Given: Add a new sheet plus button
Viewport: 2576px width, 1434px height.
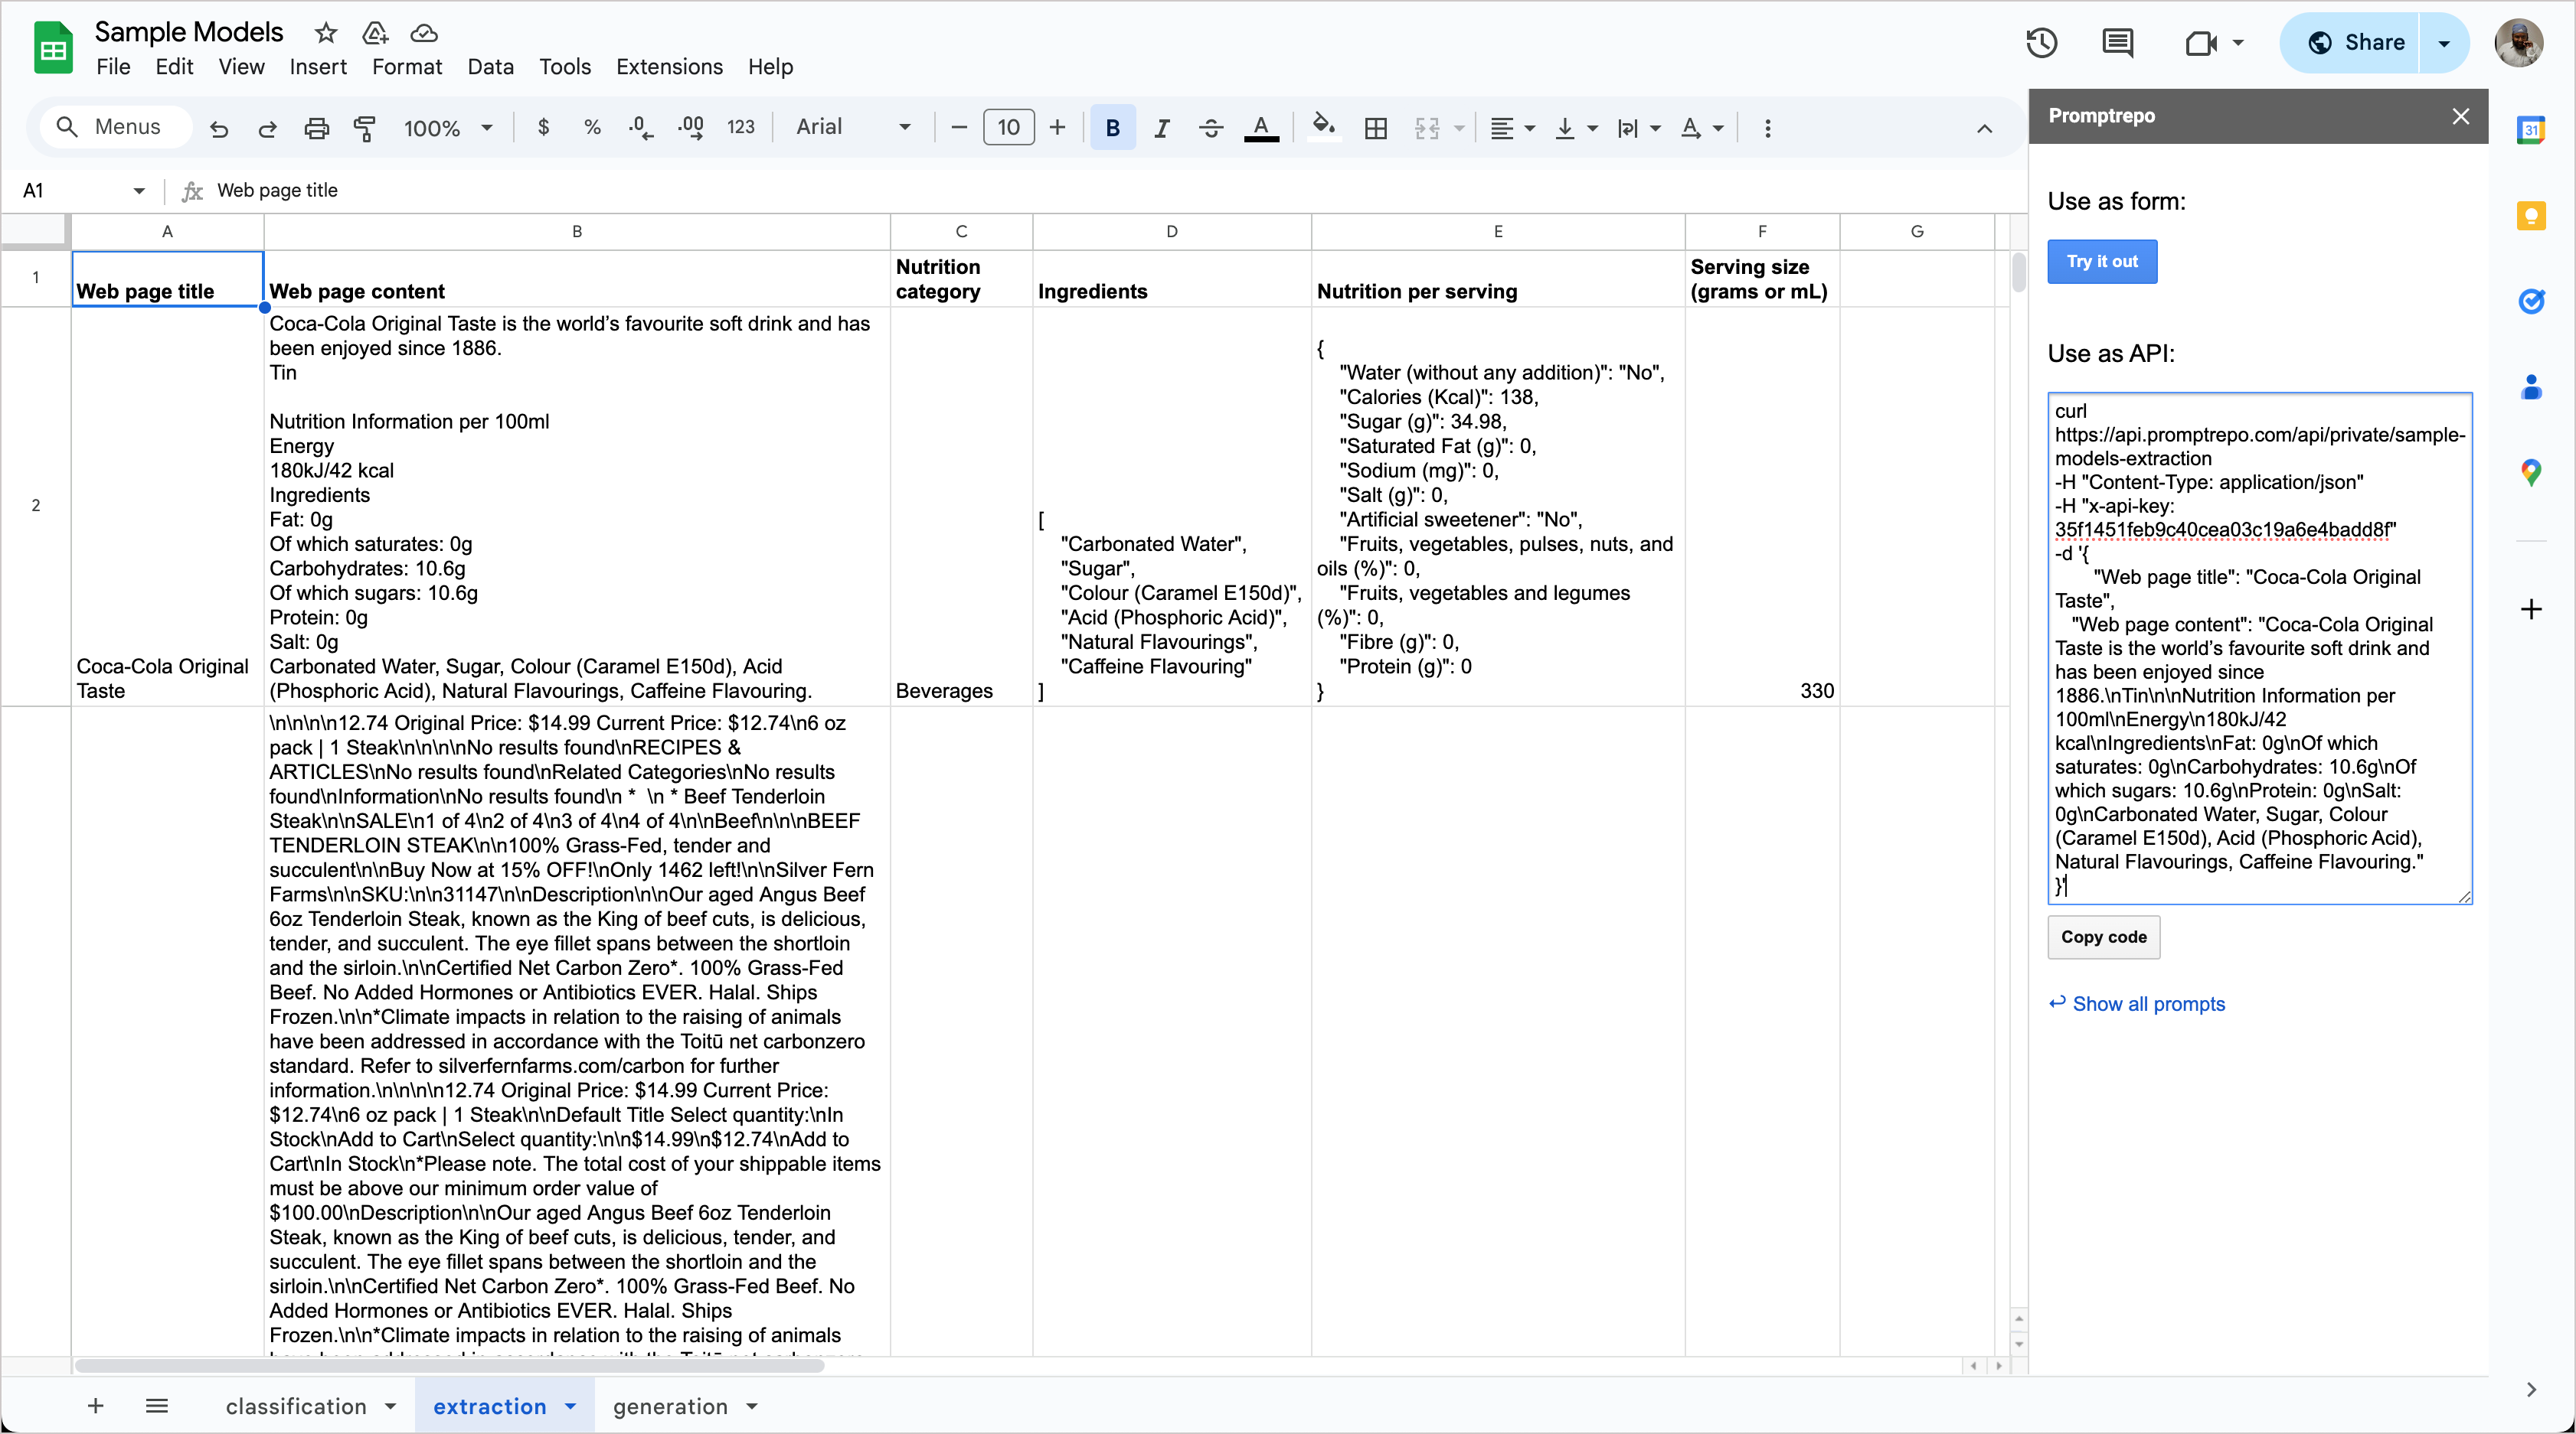Looking at the screenshot, I should [95, 1406].
